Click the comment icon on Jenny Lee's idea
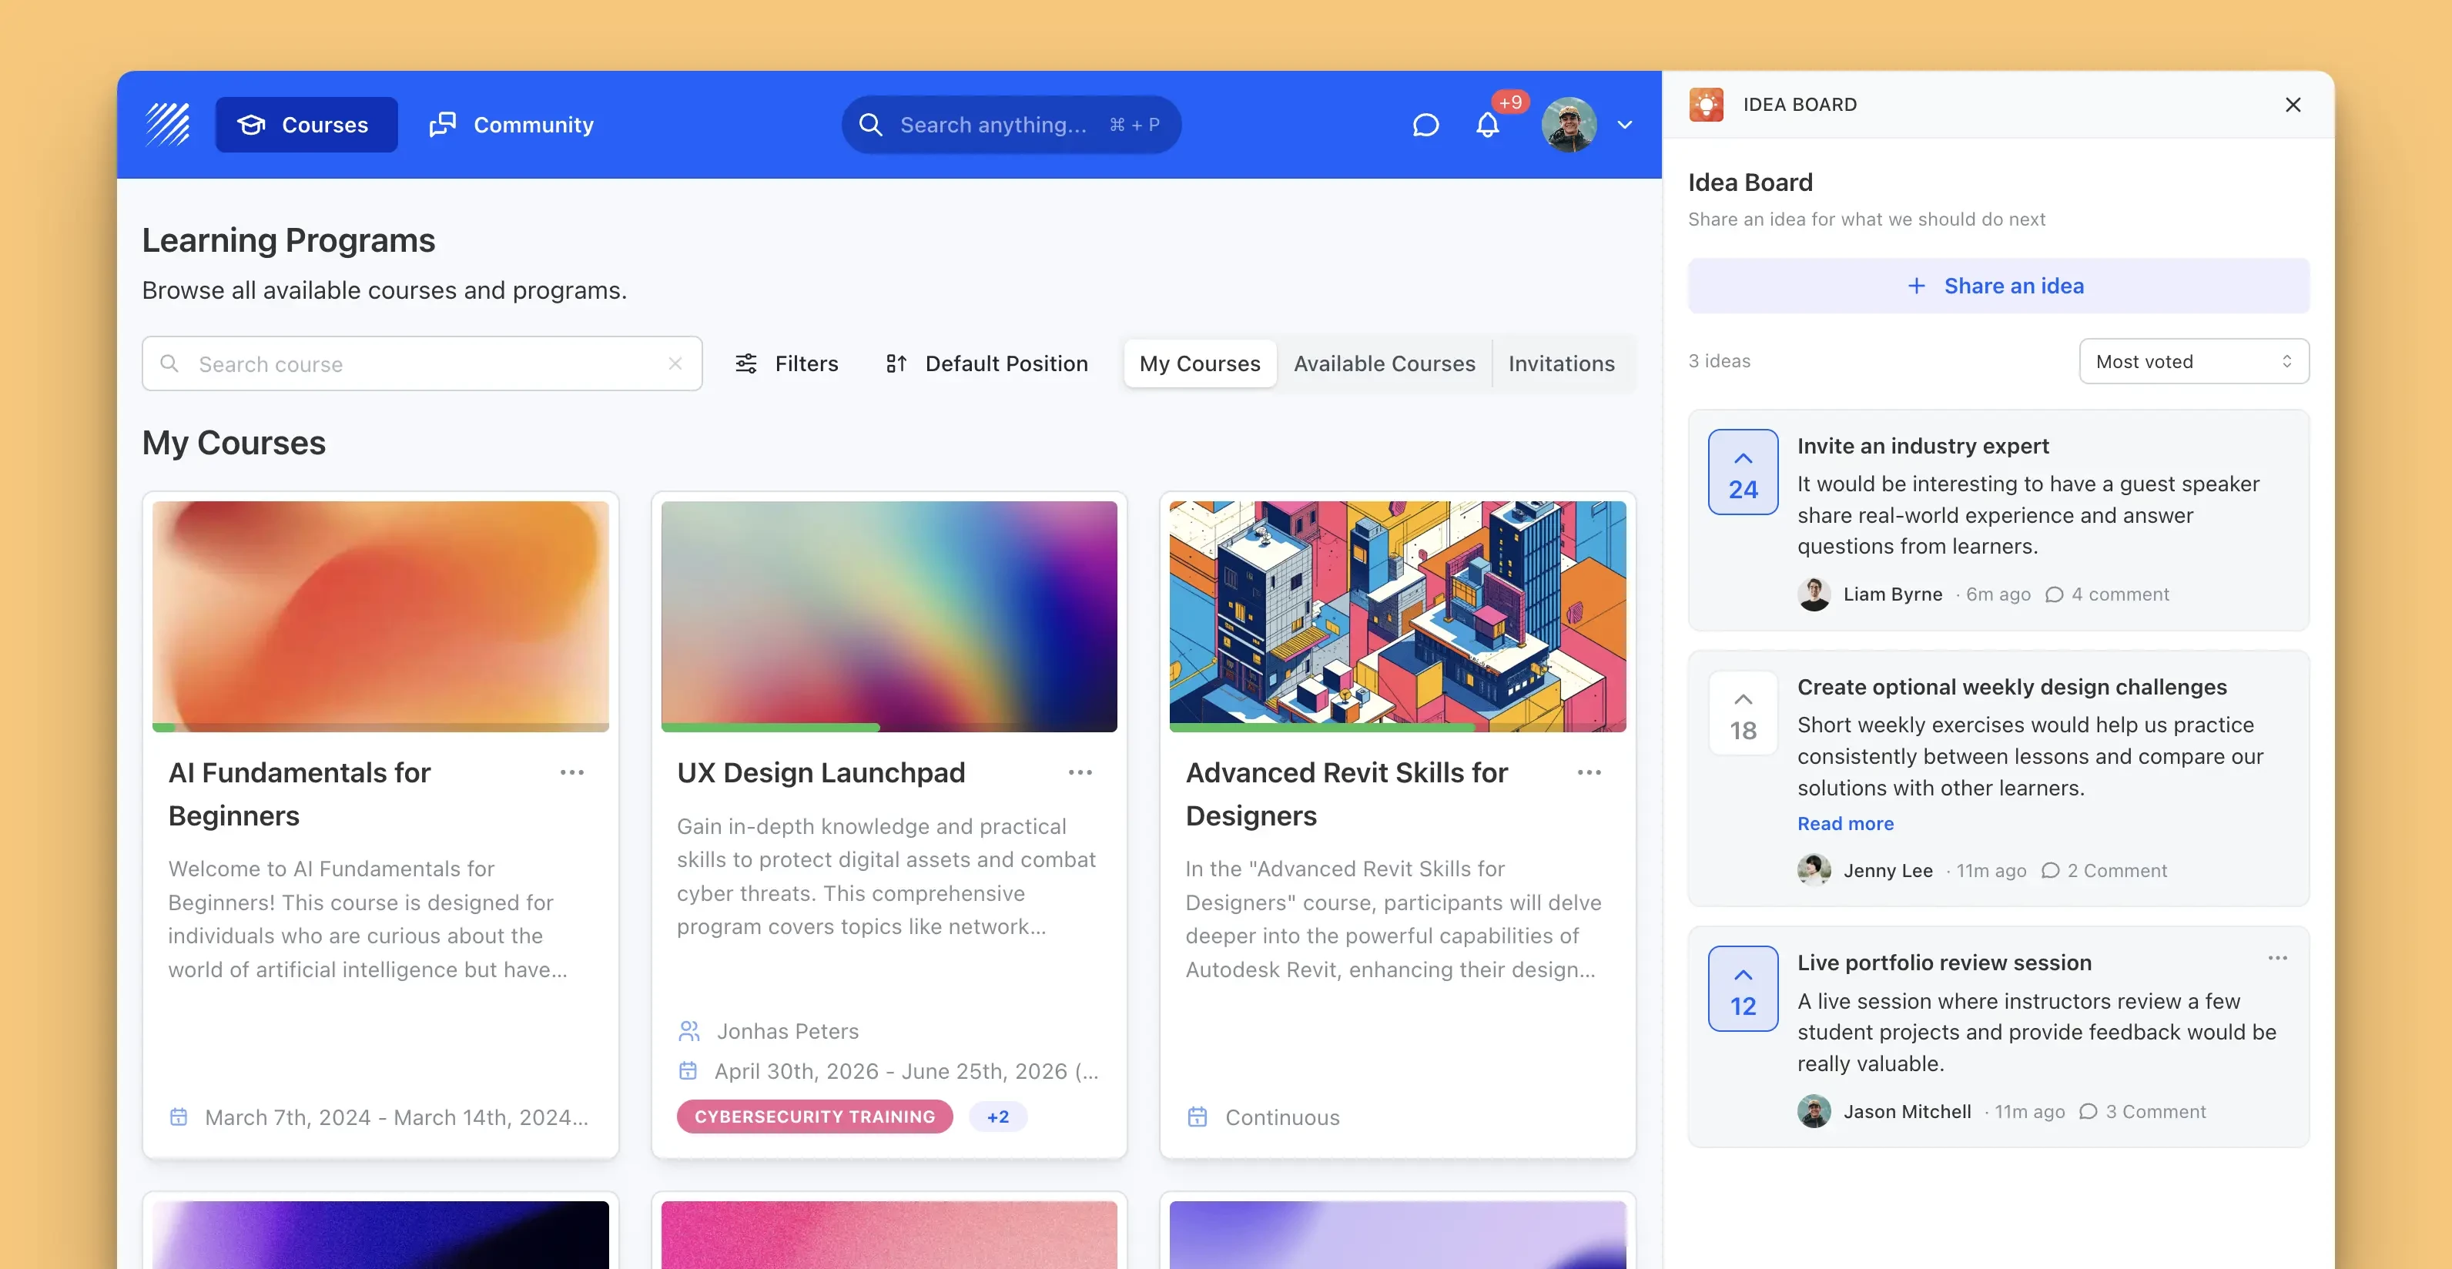 click(2050, 871)
